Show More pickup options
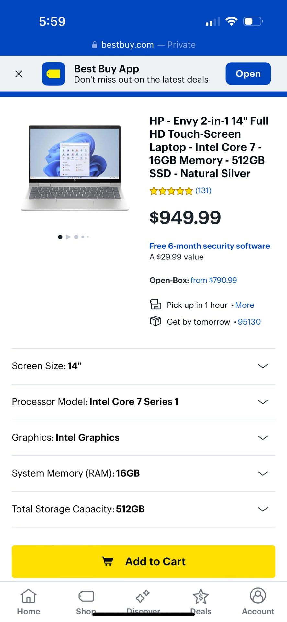287x622 pixels. coord(245,305)
